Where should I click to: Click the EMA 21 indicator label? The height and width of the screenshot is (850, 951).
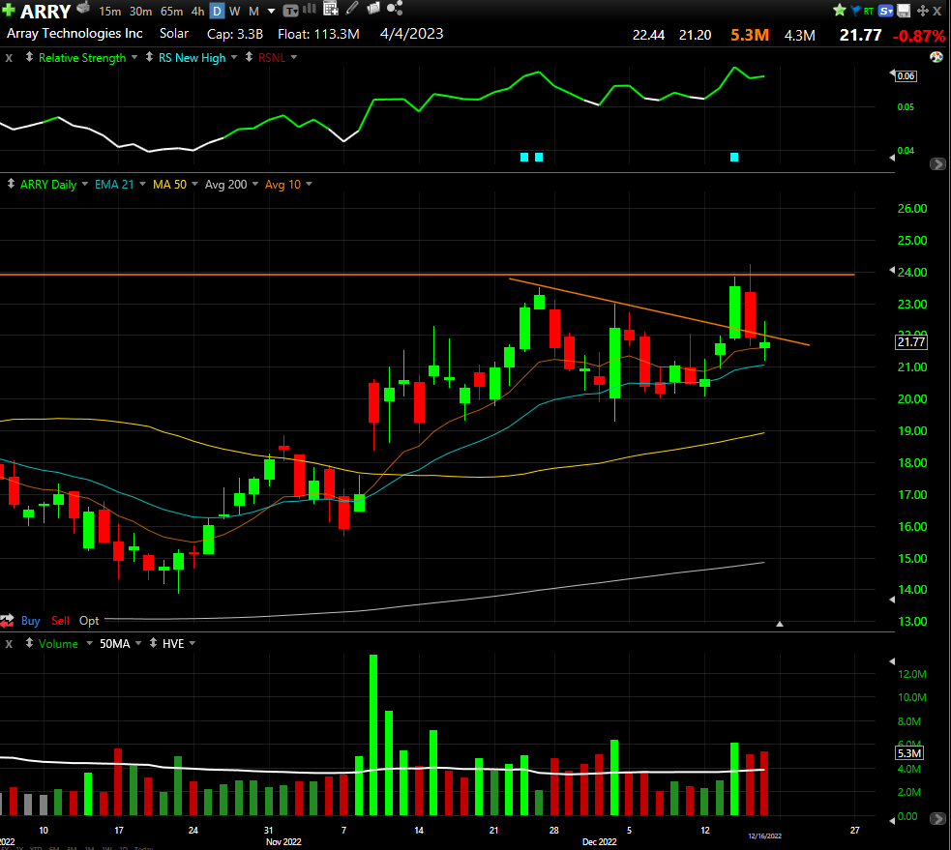click(114, 185)
